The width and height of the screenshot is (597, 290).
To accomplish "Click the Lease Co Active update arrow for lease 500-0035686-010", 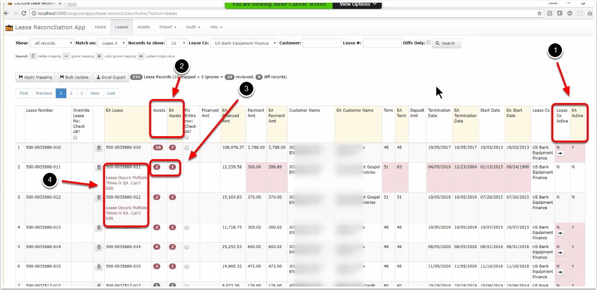I will [x=560, y=153].
